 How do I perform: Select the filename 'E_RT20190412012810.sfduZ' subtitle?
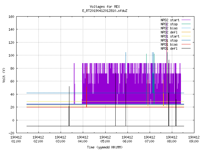[x=105, y=11]
